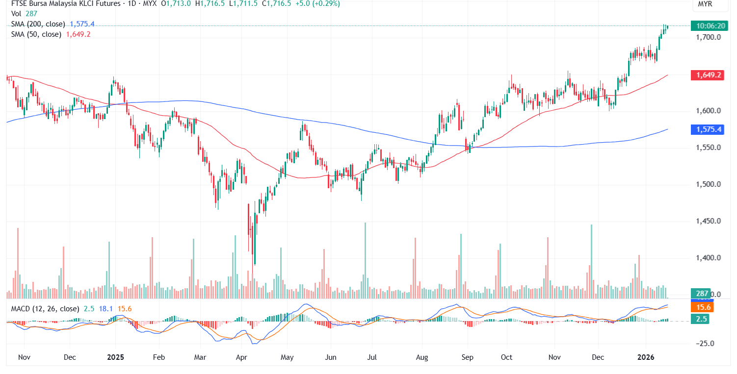This screenshot has width=737, height=374.
Task: Click the 2025 marker on time axis
Action: point(115,357)
